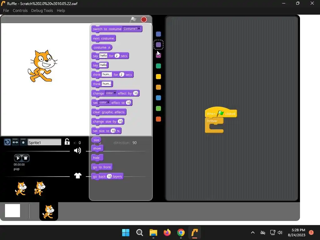The width and height of the screenshot is (320, 240).
Task: Select the yellow Control category square
Action: point(158,77)
